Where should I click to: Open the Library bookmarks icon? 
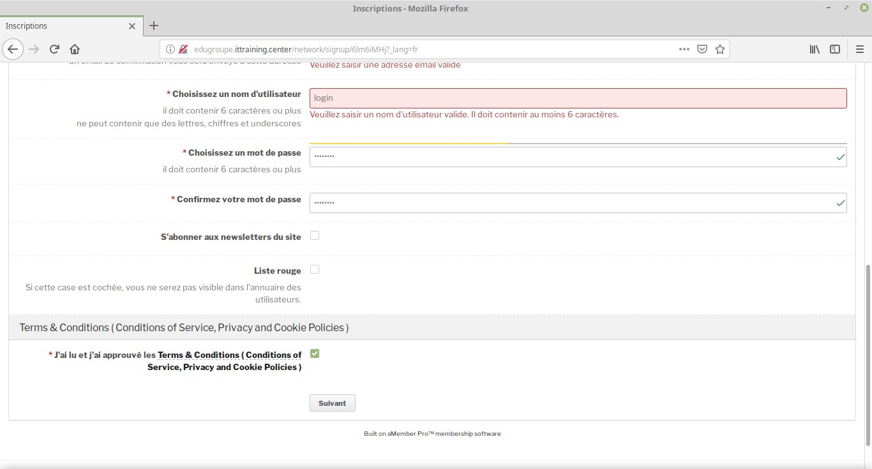coord(815,49)
